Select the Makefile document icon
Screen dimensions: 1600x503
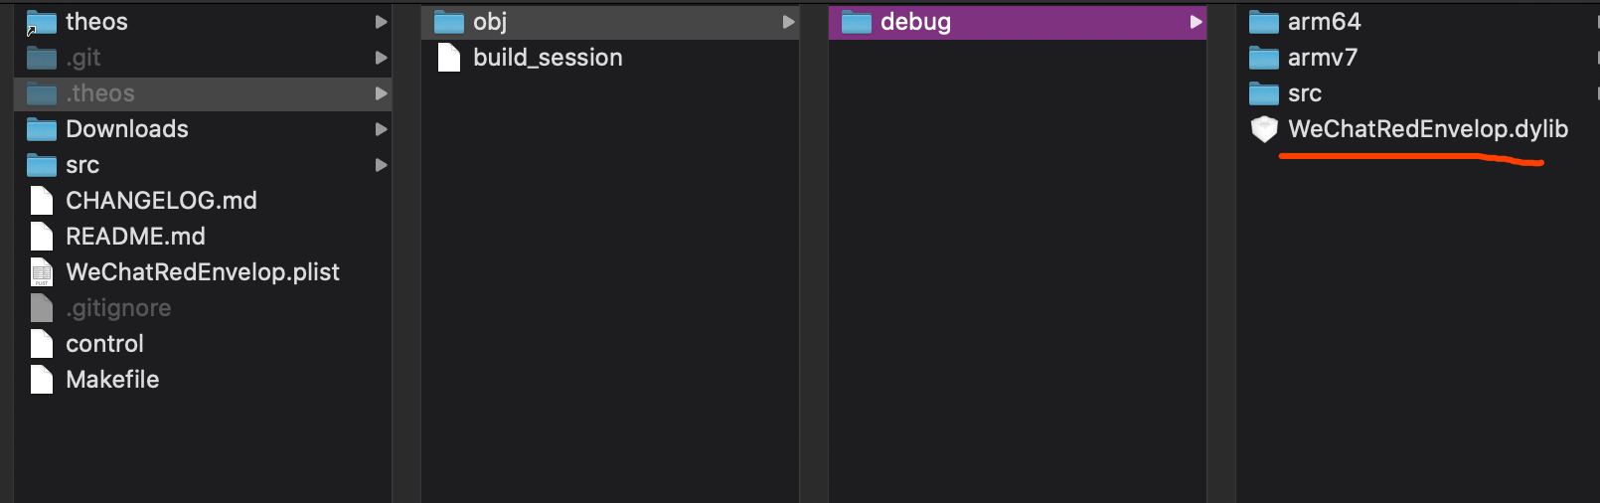pyautogui.click(x=41, y=380)
